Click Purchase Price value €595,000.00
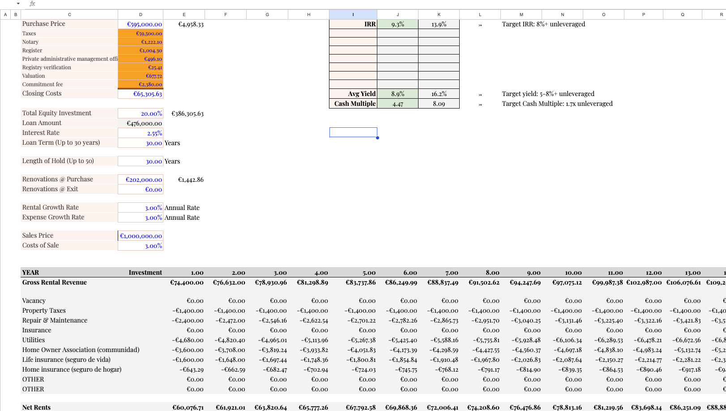This screenshot has width=726, height=411. (x=141, y=24)
